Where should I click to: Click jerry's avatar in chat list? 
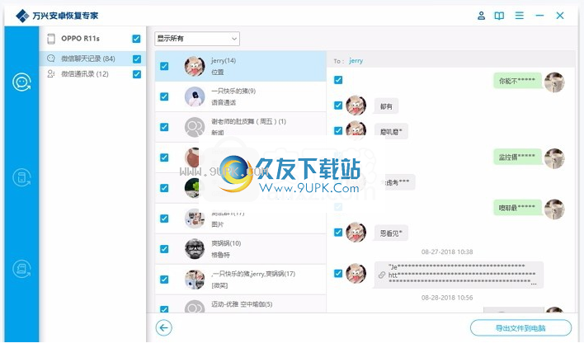(x=195, y=66)
